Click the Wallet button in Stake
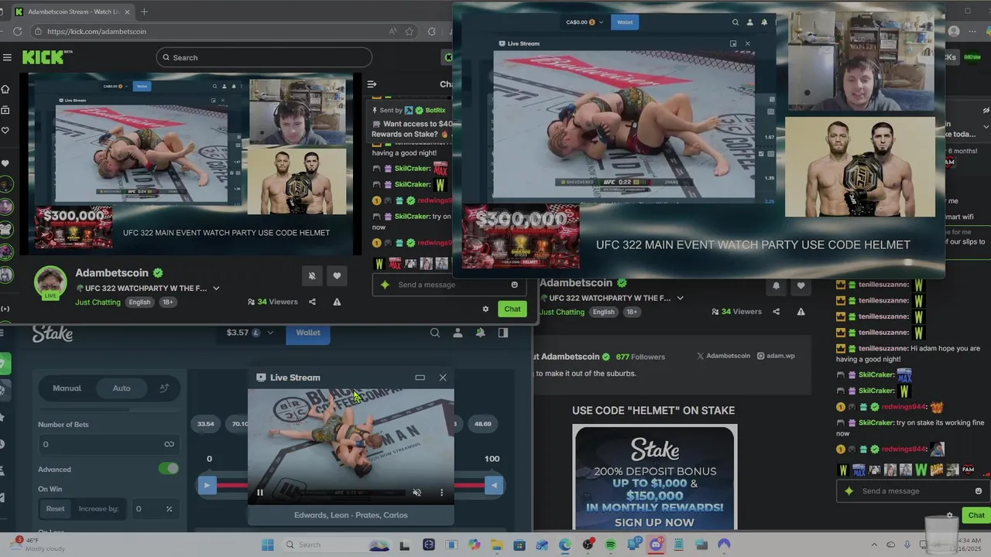 click(x=307, y=333)
